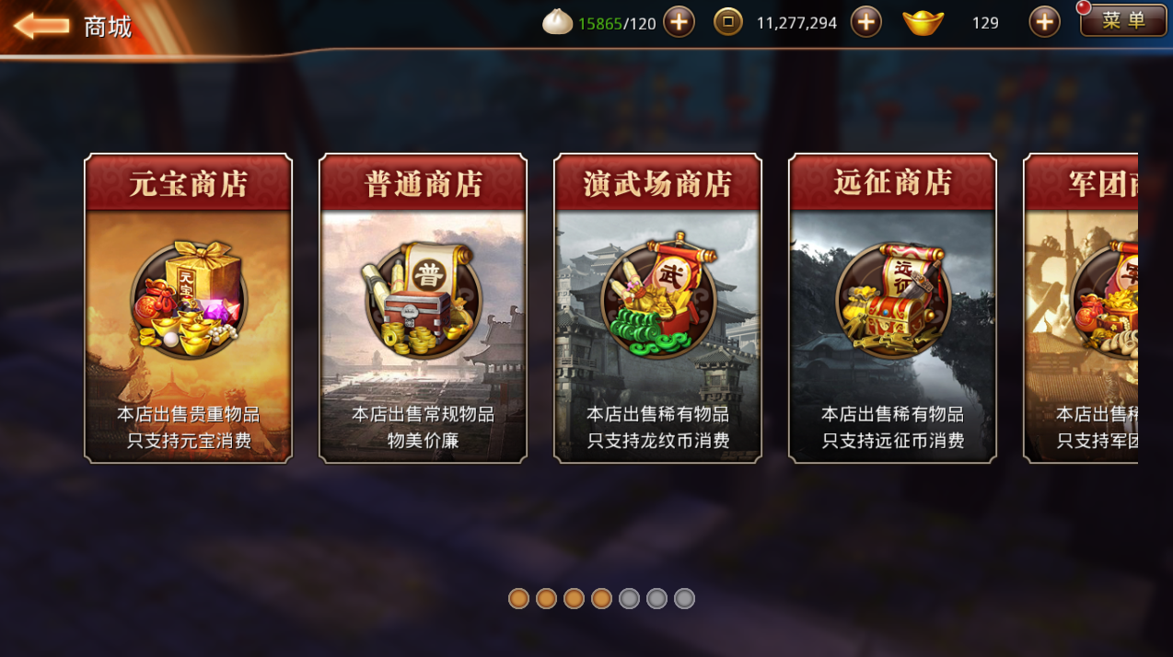Jump to the last page dot

point(684,599)
